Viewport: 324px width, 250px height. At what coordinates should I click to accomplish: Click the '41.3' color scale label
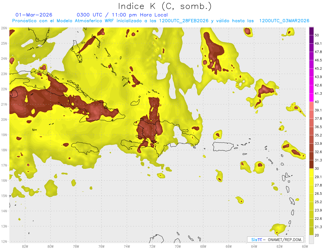click(318, 94)
